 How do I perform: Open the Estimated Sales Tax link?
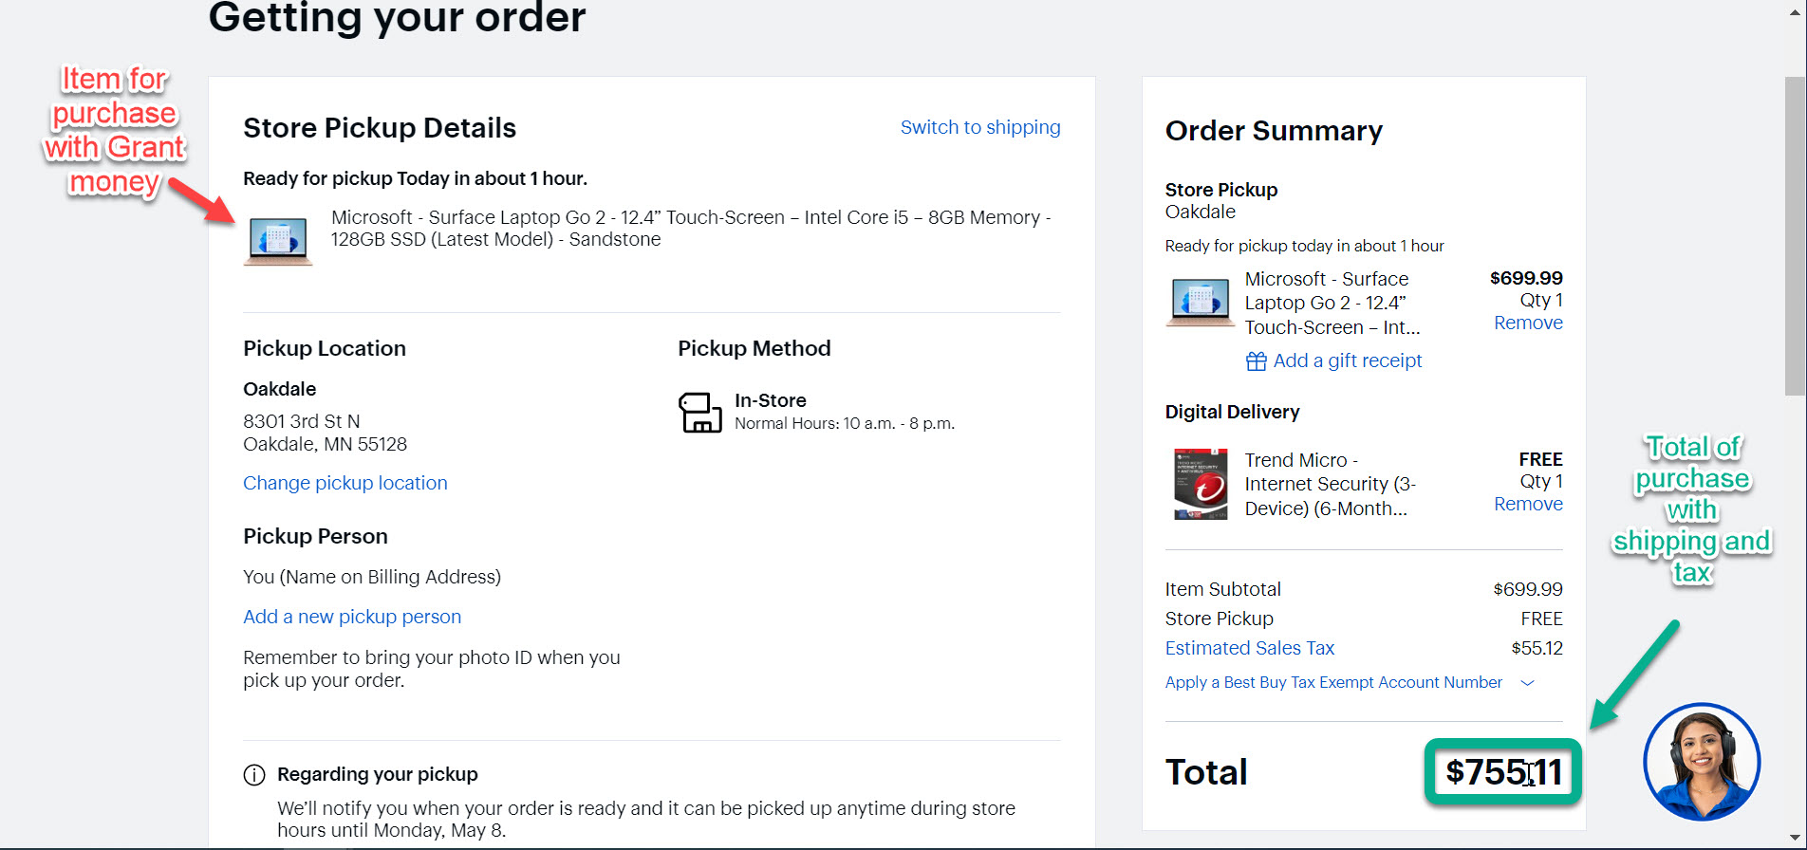1249,648
